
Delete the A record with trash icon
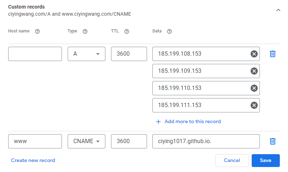click(273, 54)
